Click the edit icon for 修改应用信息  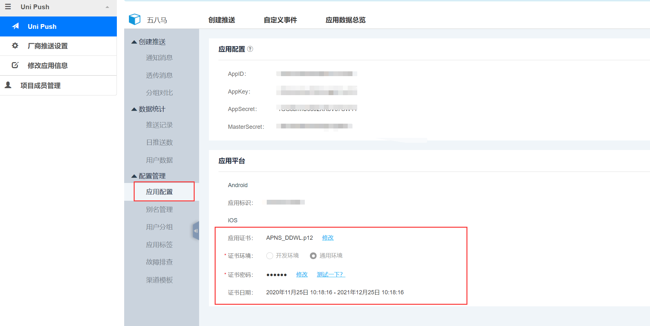(x=15, y=65)
